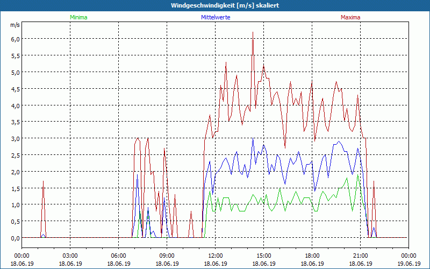Viewport: 430px width, 269px height.
Task: Click the 09:00 time axis label
Action: (167, 256)
